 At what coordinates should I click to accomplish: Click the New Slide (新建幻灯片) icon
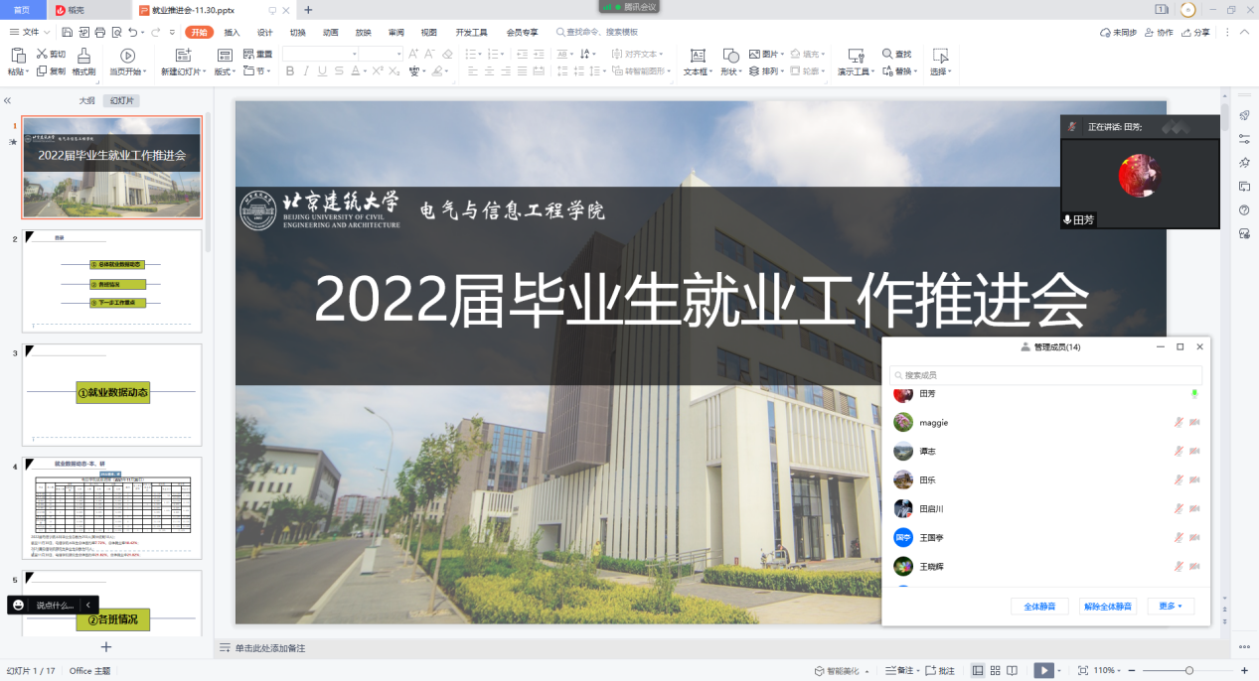point(182,56)
